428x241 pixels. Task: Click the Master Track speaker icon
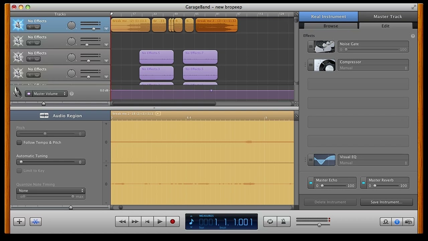(x=18, y=93)
